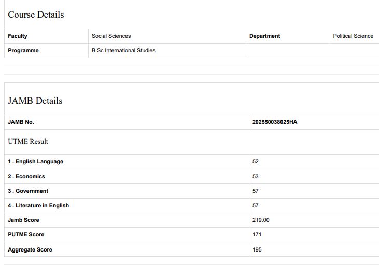Select the English Language subject row

[35, 162]
